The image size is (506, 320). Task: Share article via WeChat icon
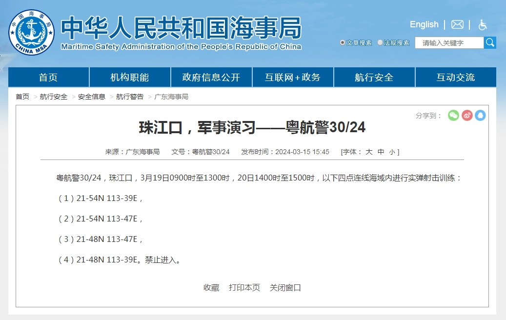tap(453, 116)
